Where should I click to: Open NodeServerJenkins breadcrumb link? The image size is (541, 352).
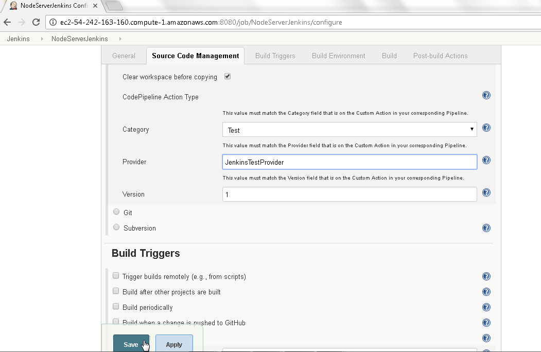tap(80, 39)
